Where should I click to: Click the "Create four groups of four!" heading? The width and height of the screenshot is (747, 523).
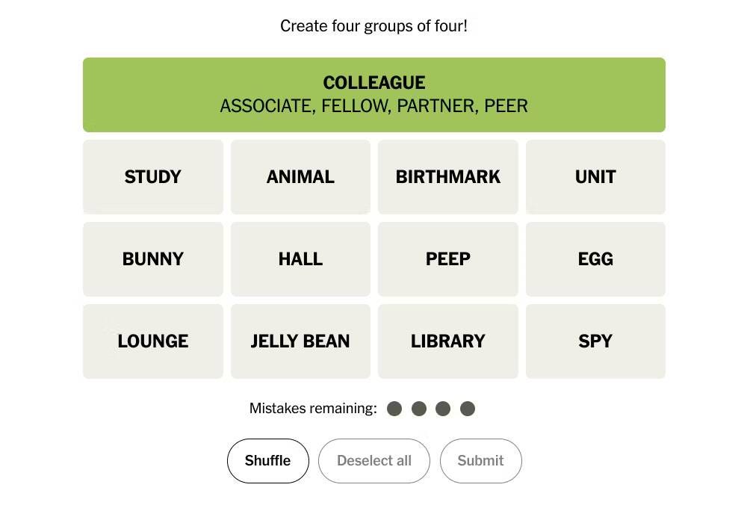coord(373,26)
